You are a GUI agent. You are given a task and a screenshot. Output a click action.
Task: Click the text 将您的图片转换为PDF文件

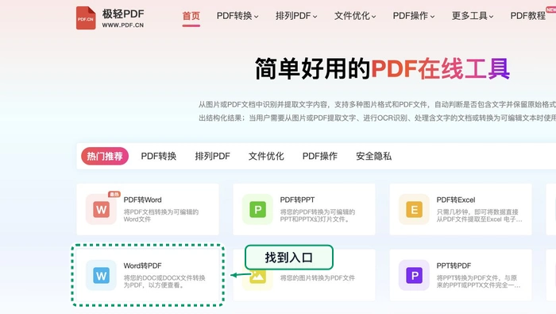[318, 278]
